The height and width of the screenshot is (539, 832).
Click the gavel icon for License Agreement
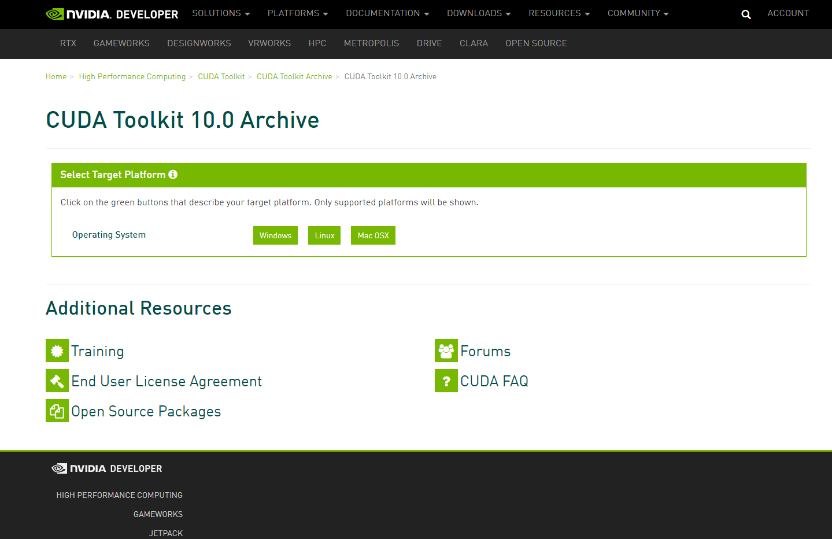57,381
